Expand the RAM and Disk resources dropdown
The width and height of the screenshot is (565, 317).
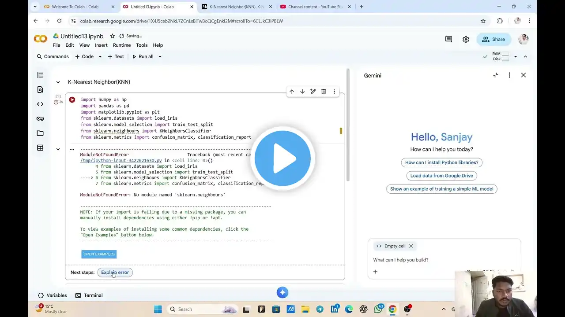click(x=515, y=57)
